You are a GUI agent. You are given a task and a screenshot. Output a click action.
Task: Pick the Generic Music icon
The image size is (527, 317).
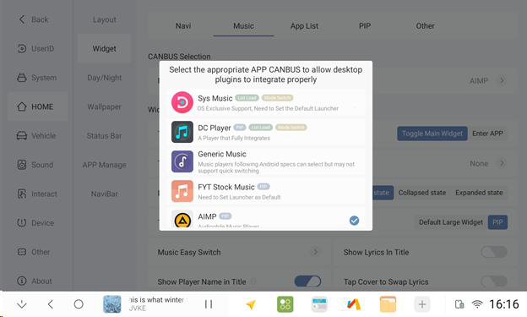182,161
